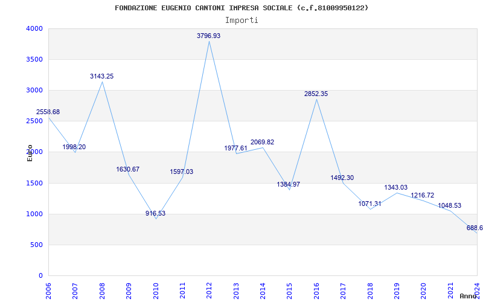Select the 2852.35 data label

[x=316, y=94]
